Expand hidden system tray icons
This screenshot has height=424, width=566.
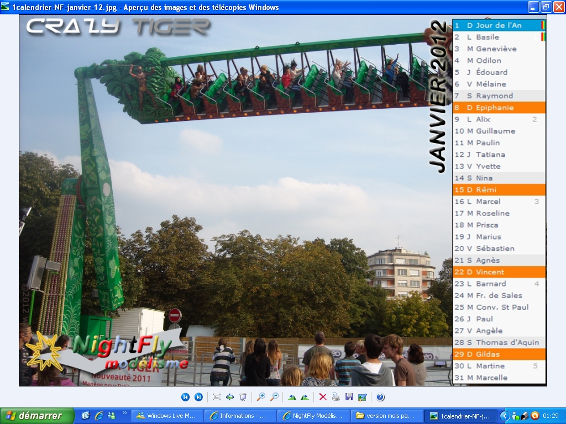click(x=504, y=416)
